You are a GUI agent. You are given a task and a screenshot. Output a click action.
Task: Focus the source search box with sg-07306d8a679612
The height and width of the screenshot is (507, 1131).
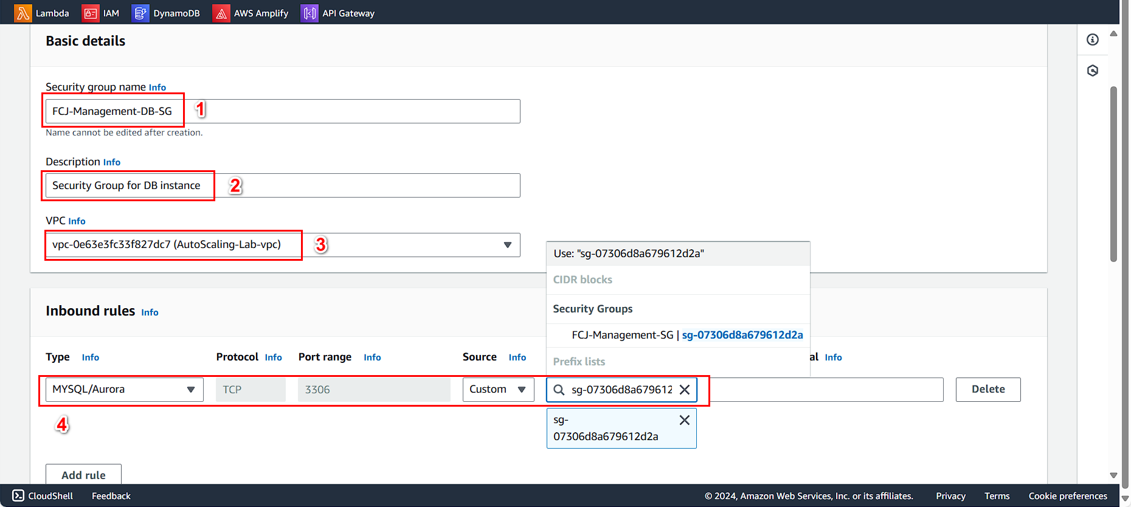621,390
